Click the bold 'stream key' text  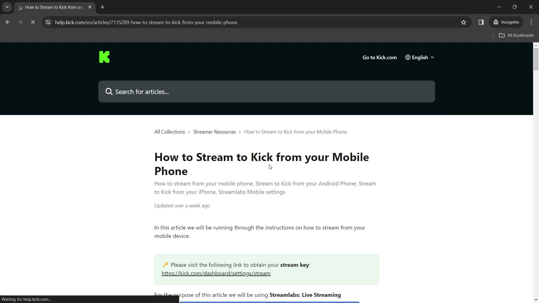294,265
